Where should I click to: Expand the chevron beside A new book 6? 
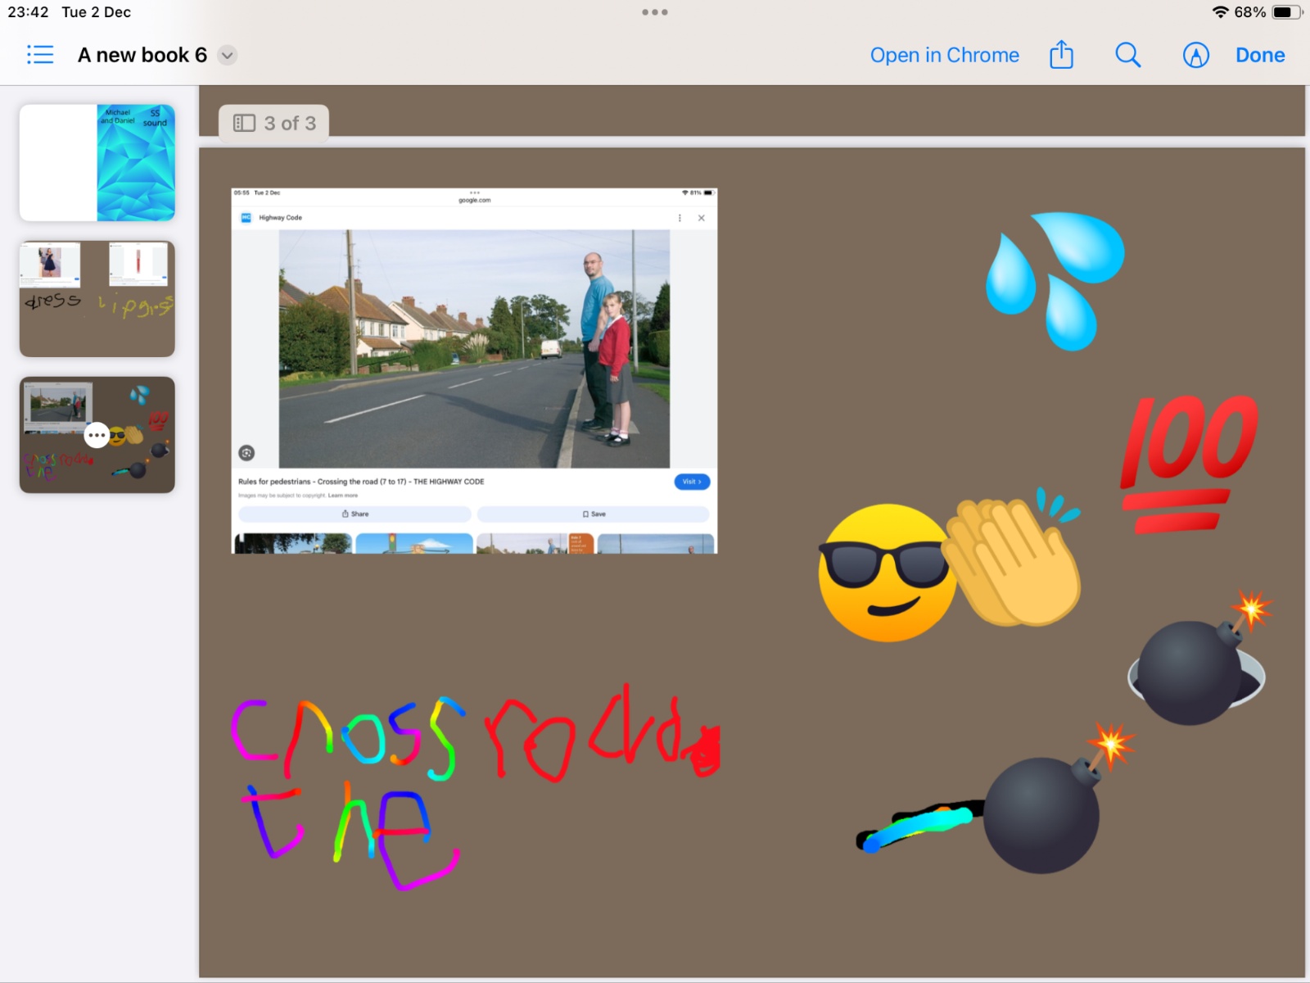(x=228, y=56)
